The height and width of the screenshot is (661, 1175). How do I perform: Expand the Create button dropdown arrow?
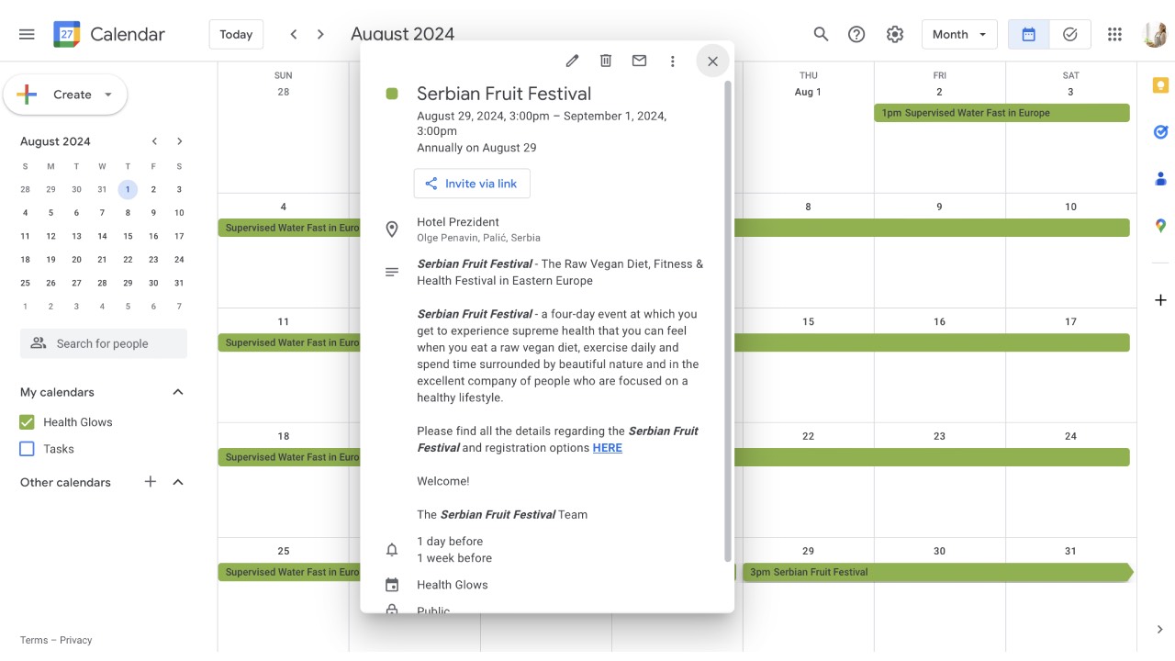click(x=107, y=95)
